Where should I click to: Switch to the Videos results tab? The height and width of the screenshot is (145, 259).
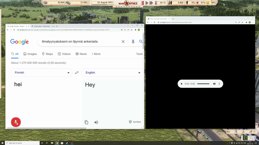[64, 54]
